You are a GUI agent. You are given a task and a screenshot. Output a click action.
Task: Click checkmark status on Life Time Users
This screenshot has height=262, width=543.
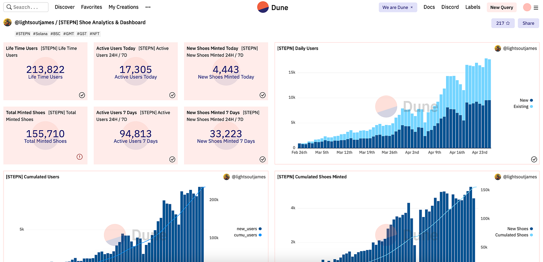point(82,95)
